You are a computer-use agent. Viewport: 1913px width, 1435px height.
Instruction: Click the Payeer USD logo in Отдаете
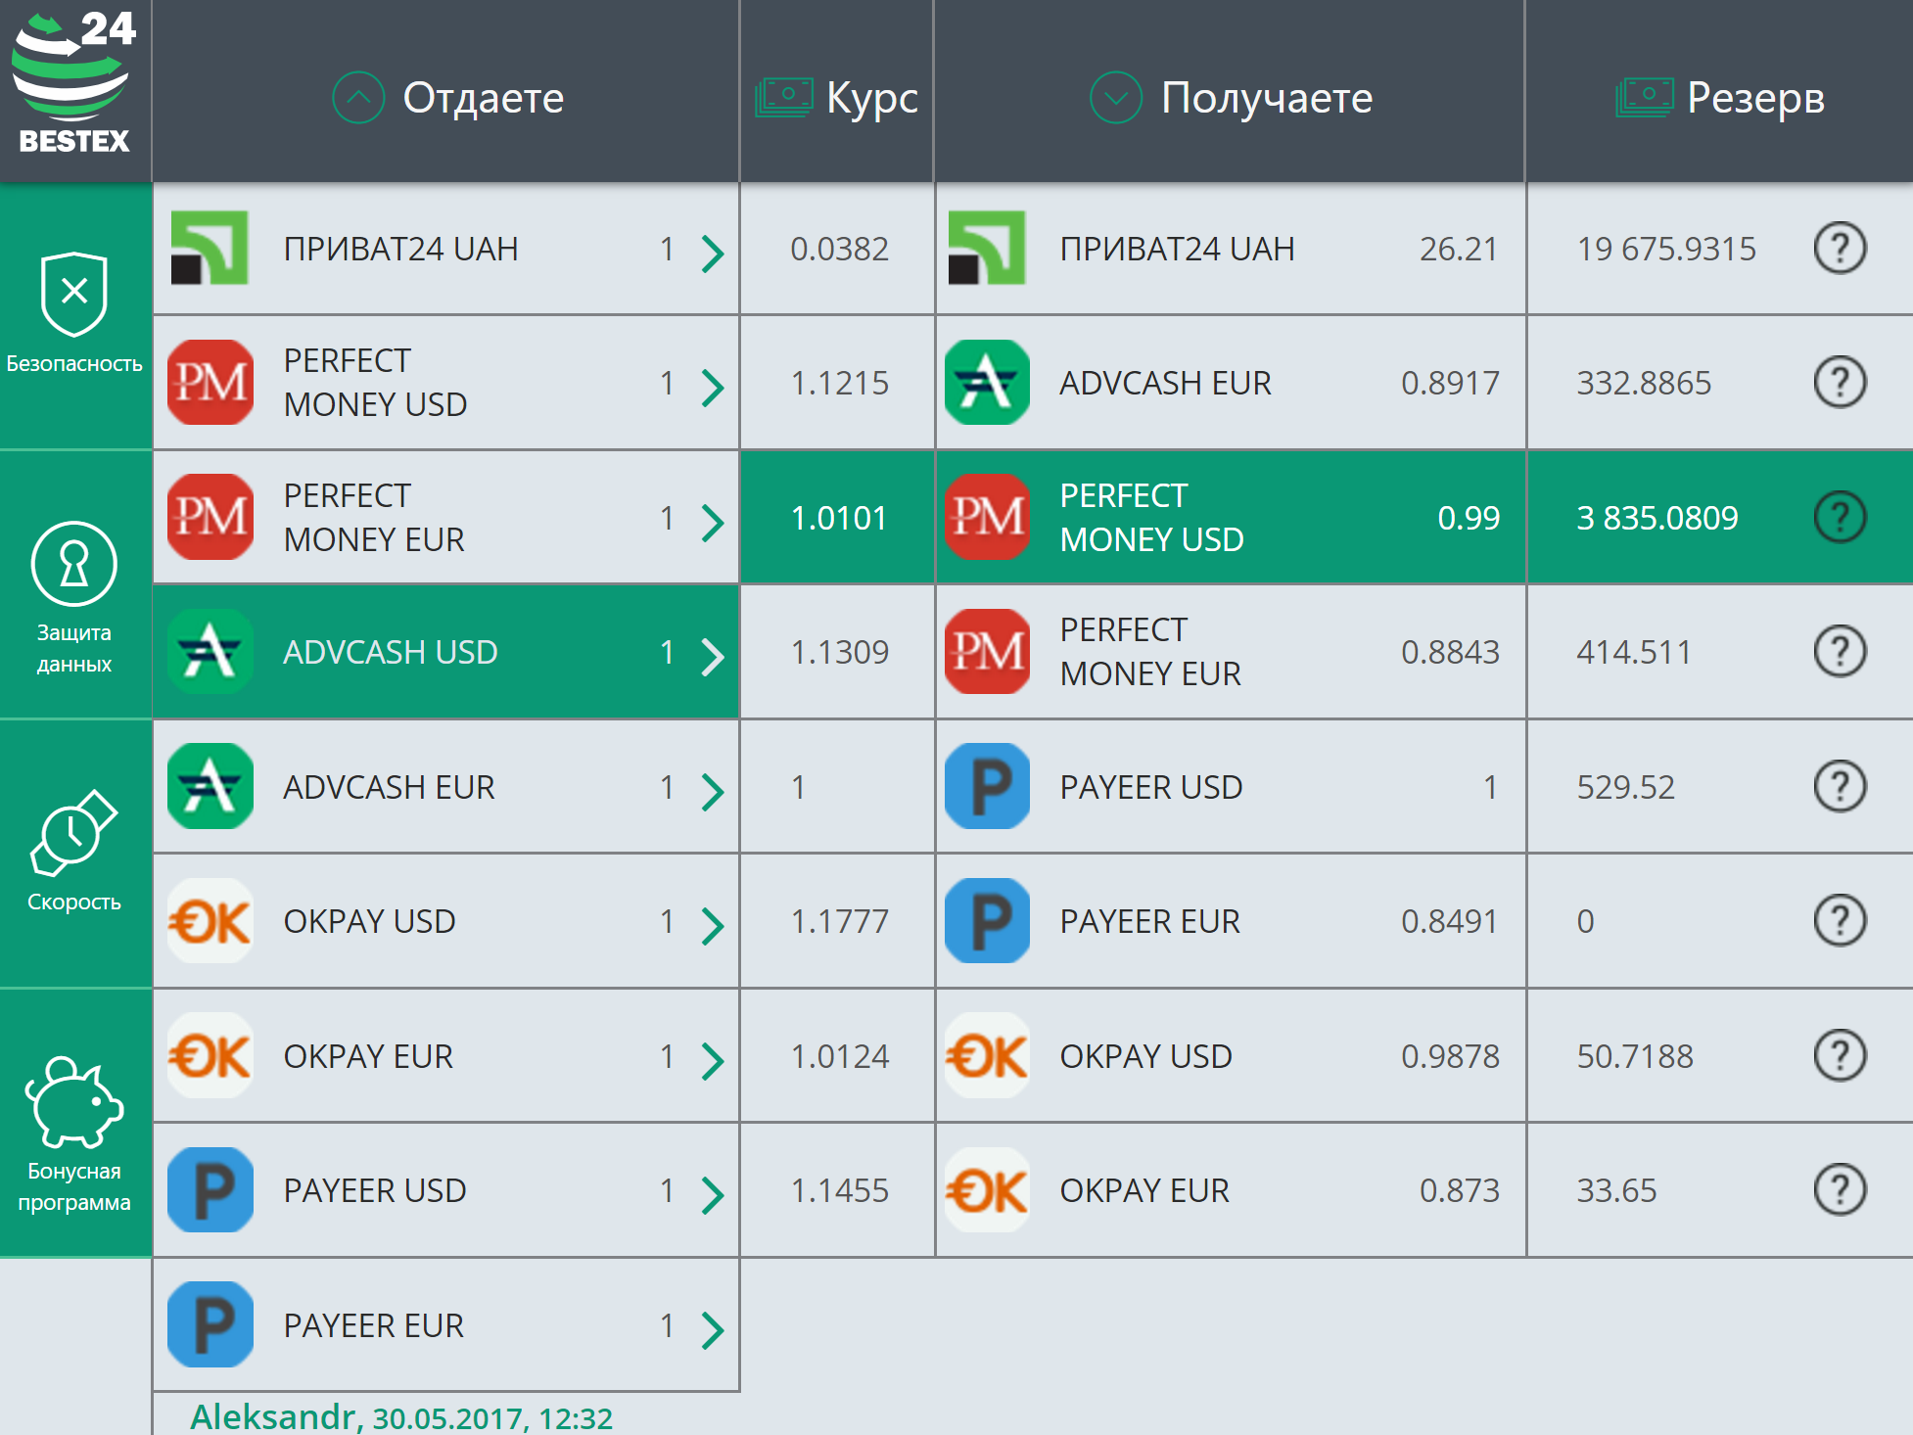pos(210,1189)
